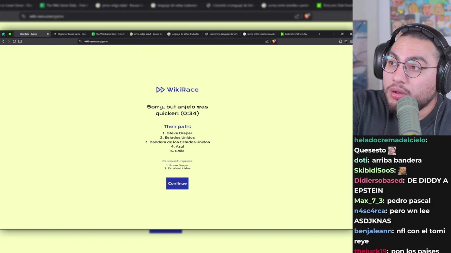The width and height of the screenshot is (451, 253).
Task: Open the extensions puzzle icon
Action: (x=340, y=41)
